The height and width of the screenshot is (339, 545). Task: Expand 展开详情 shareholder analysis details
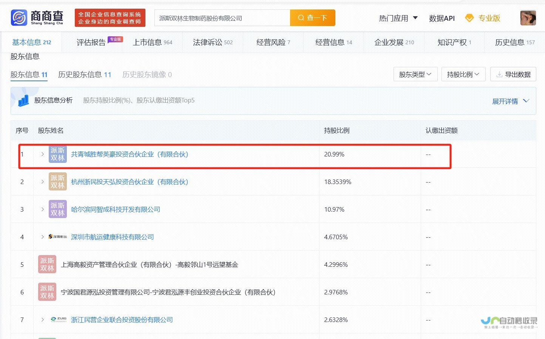coord(511,101)
